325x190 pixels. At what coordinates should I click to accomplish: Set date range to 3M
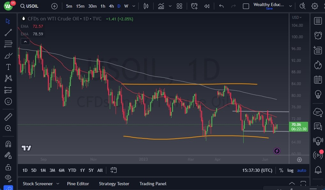(x=52, y=170)
